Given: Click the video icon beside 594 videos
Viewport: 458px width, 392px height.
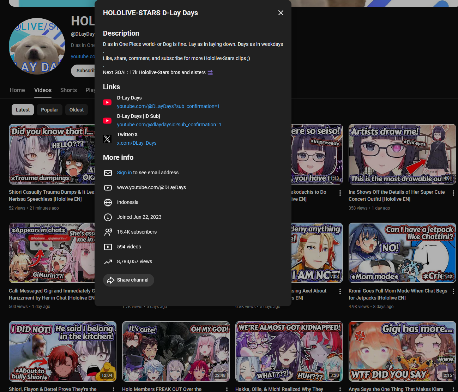Looking at the screenshot, I should 108,247.
